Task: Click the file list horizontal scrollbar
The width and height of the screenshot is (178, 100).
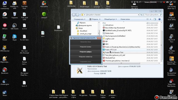Action: coord(121,63)
